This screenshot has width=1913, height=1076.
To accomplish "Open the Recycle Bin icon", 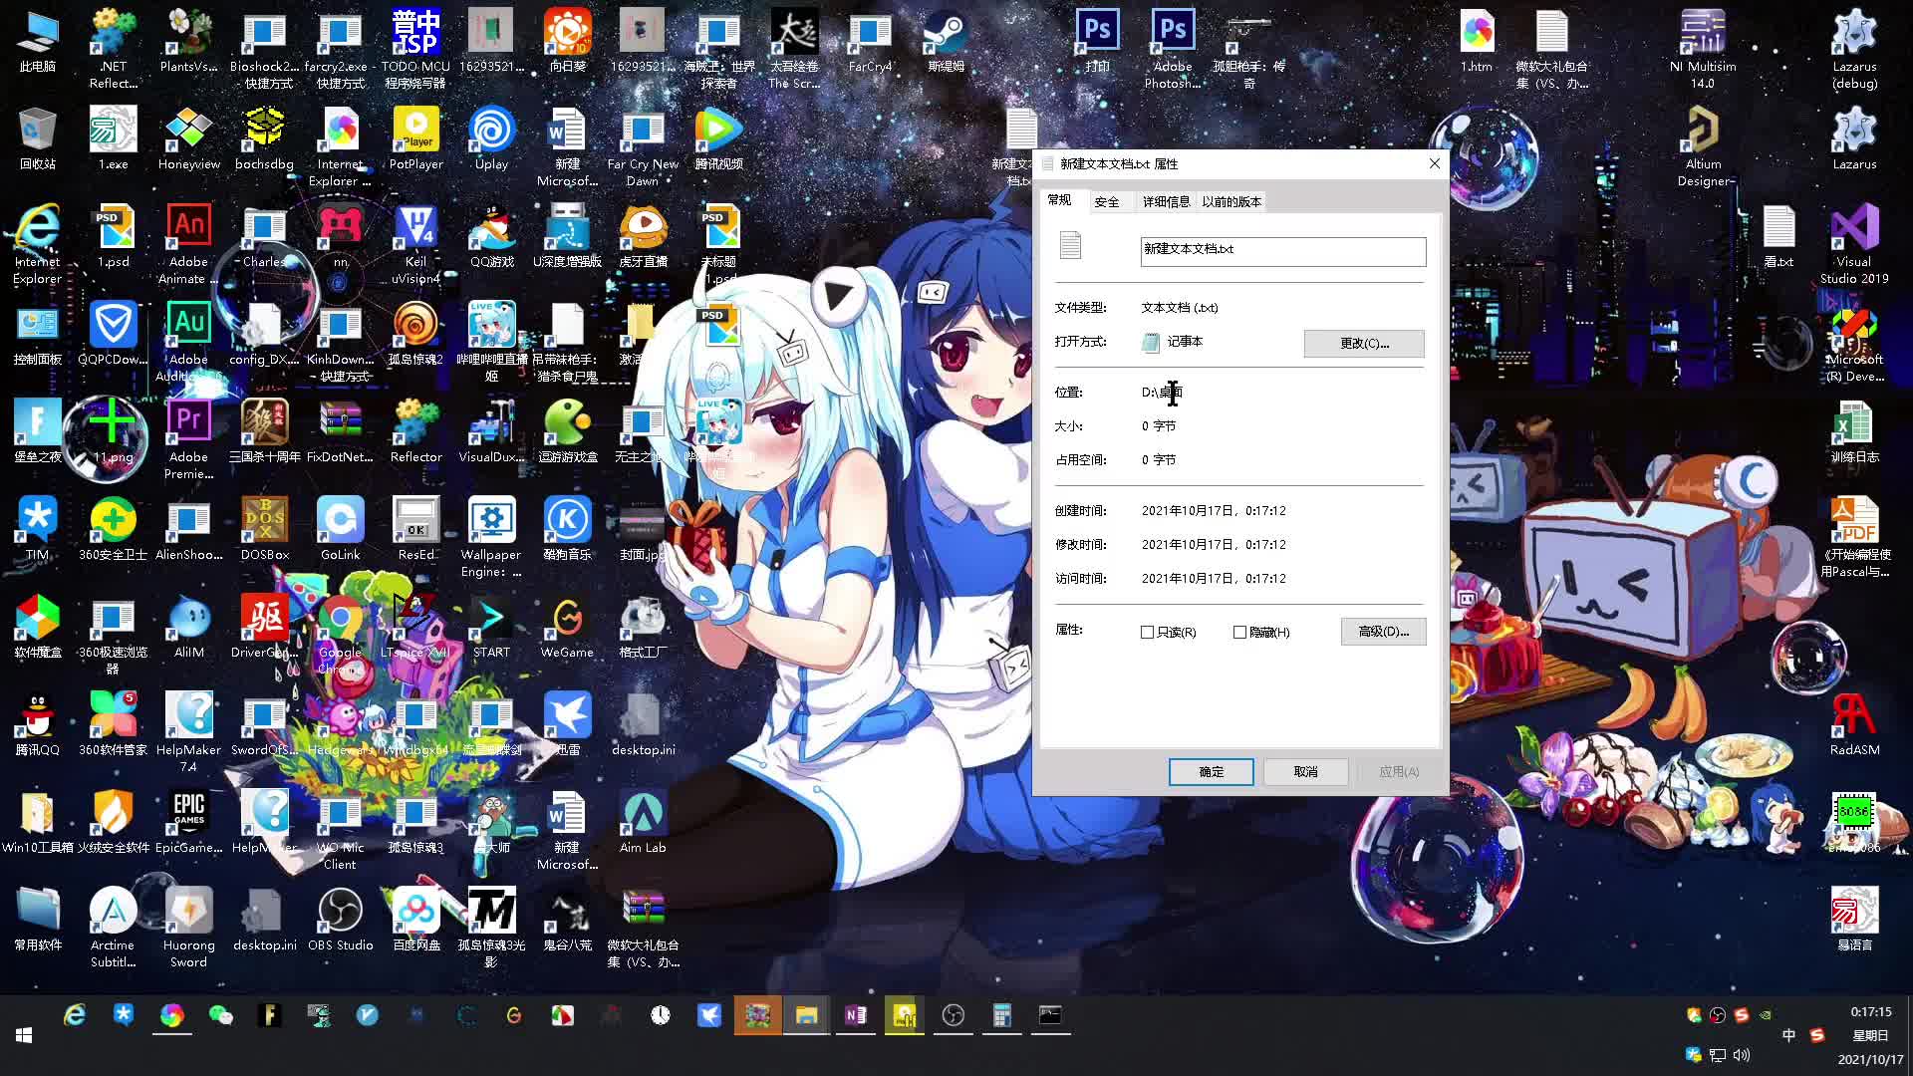I will pos(37,139).
